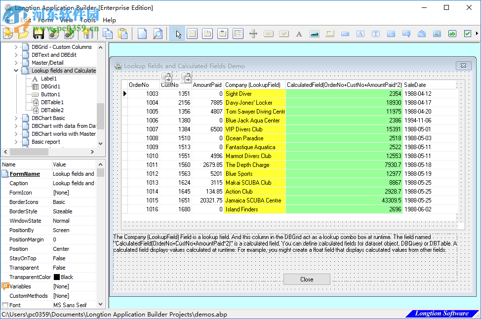481x319 pixels.
Task: Click the toolbar overflow arrow
Action: [477, 34]
